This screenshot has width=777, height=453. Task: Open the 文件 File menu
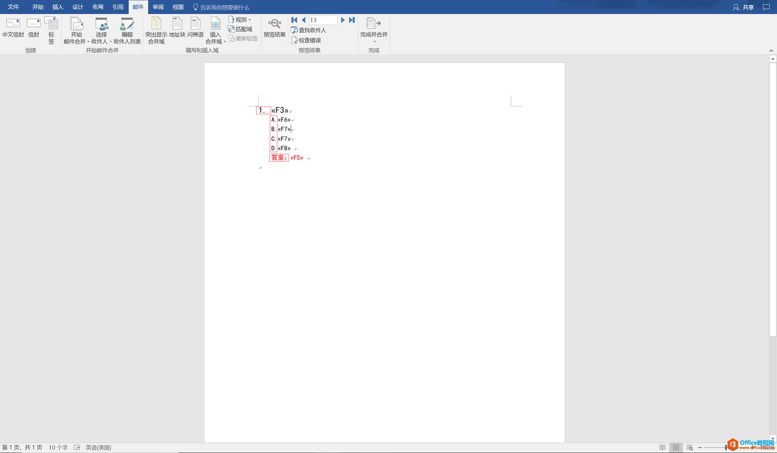pyautogui.click(x=13, y=7)
